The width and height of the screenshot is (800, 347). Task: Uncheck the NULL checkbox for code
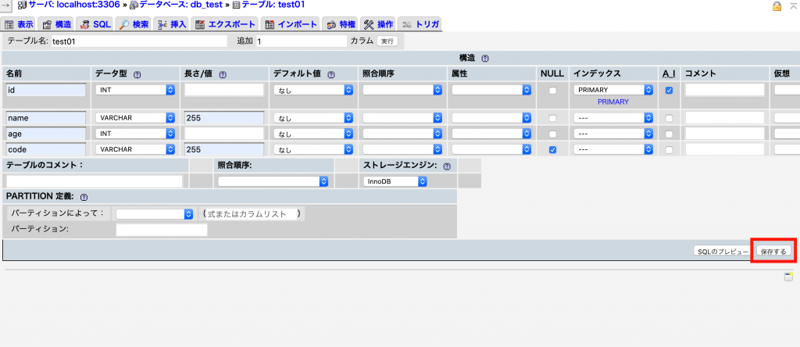(x=552, y=150)
